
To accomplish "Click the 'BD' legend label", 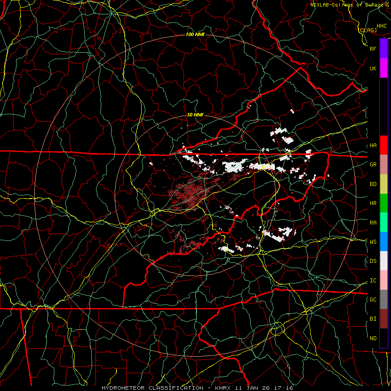I will coord(373,184).
